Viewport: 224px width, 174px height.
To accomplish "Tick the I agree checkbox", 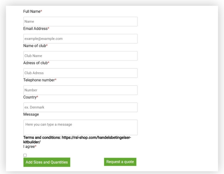I will [25, 155].
